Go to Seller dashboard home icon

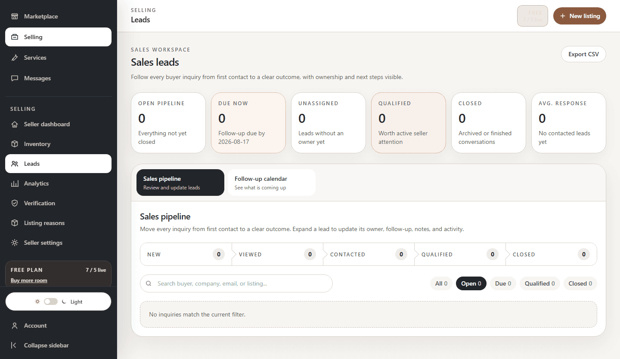point(15,124)
